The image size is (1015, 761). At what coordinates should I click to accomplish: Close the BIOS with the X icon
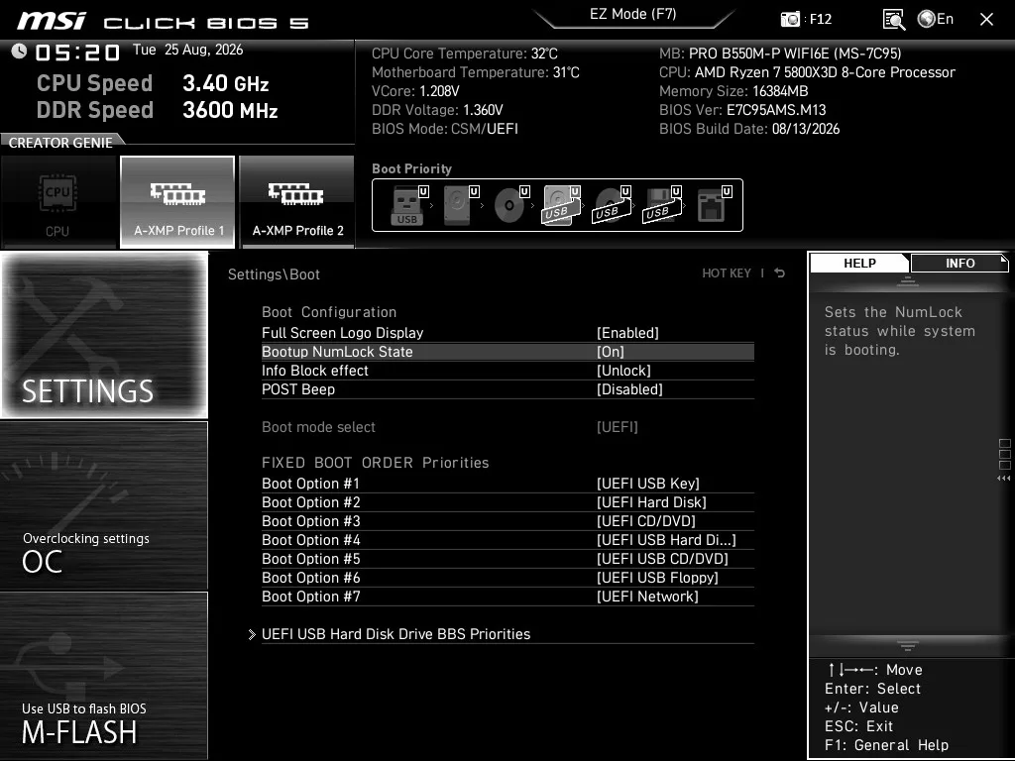click(986, 20)
